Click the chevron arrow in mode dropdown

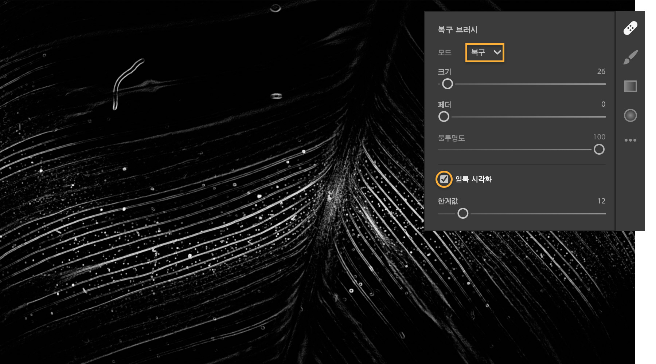[x=497, y=52]
